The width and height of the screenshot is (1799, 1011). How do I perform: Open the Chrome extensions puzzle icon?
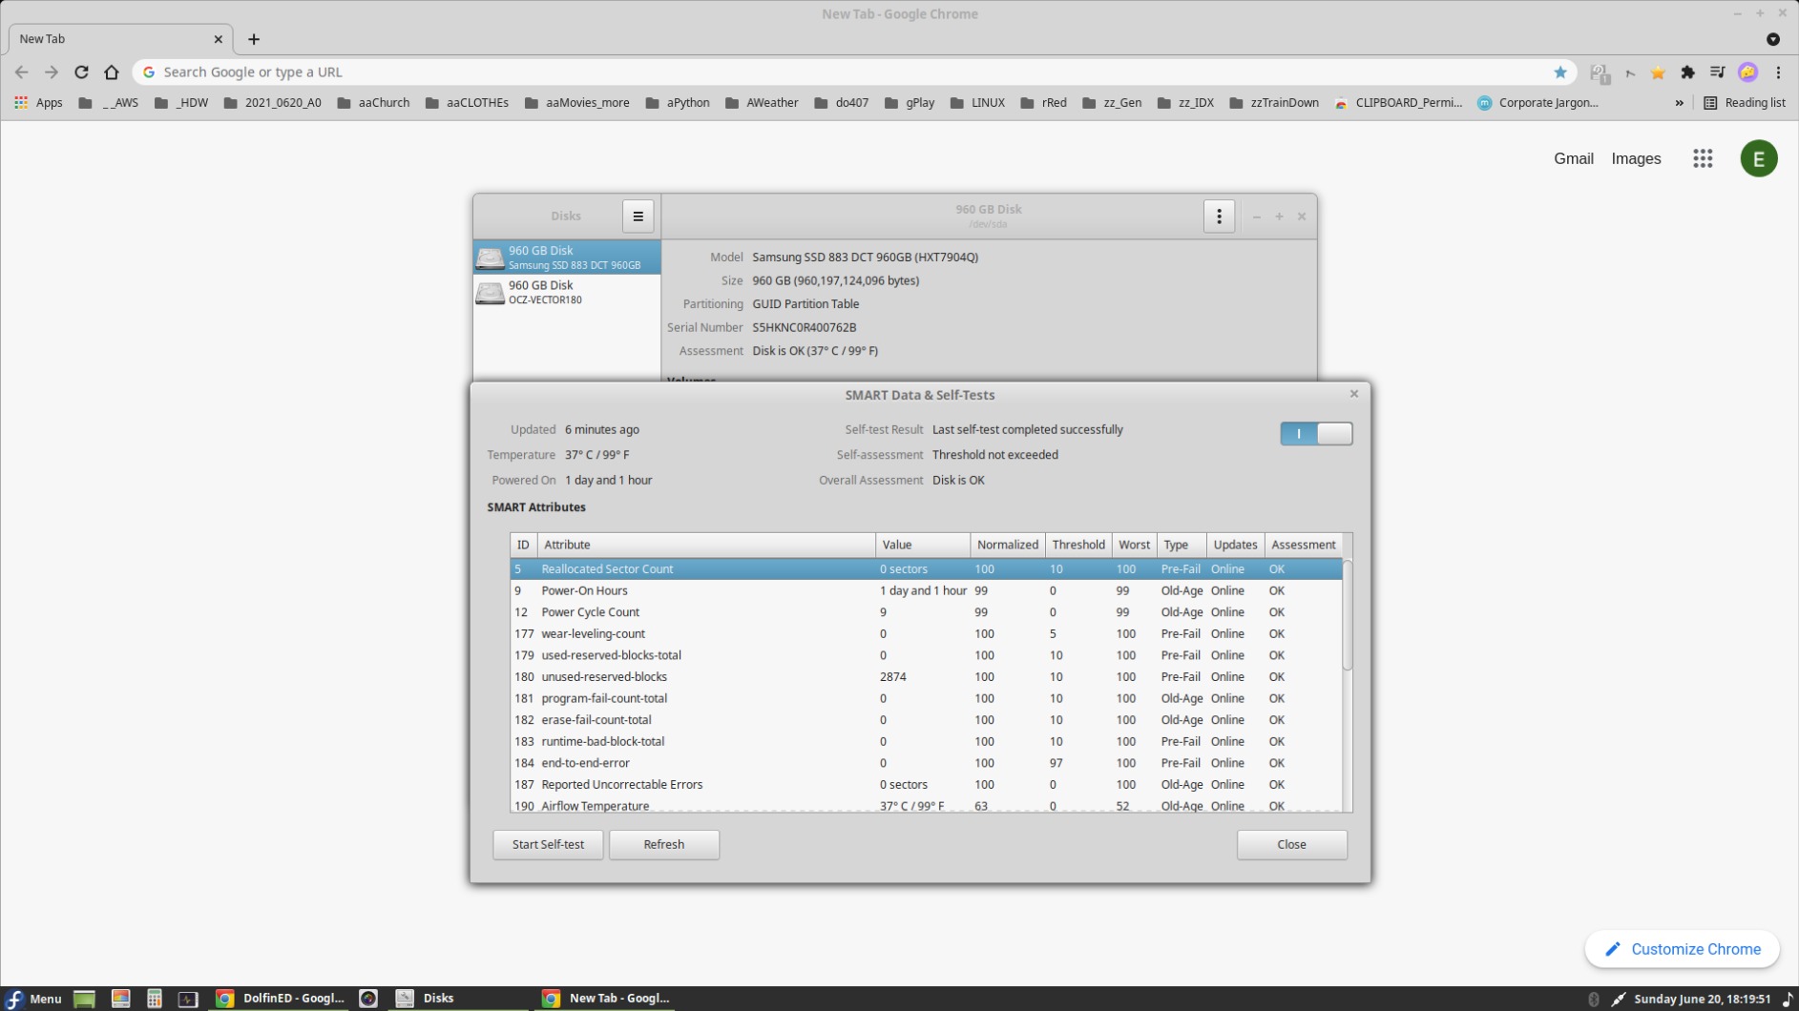click(1687, 72)
